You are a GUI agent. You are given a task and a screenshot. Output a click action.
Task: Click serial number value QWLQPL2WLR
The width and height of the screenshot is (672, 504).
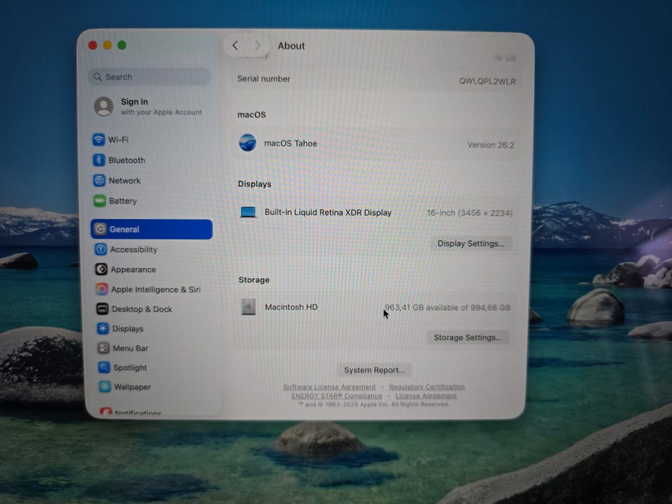pyautogui.click(x=487, y=81)
